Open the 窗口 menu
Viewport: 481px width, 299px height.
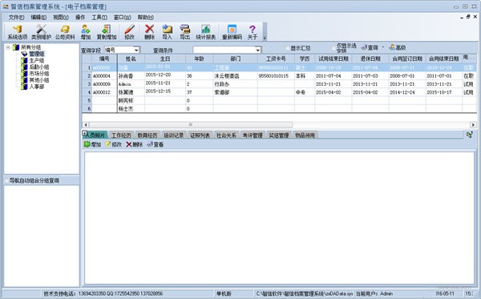pyautogui.click(x=123, y=17)
